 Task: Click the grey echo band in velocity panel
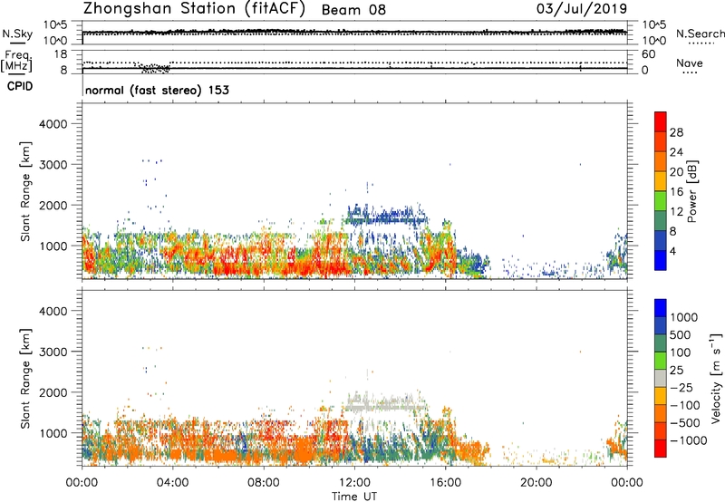pyautogui.click(x=384, y=403)
